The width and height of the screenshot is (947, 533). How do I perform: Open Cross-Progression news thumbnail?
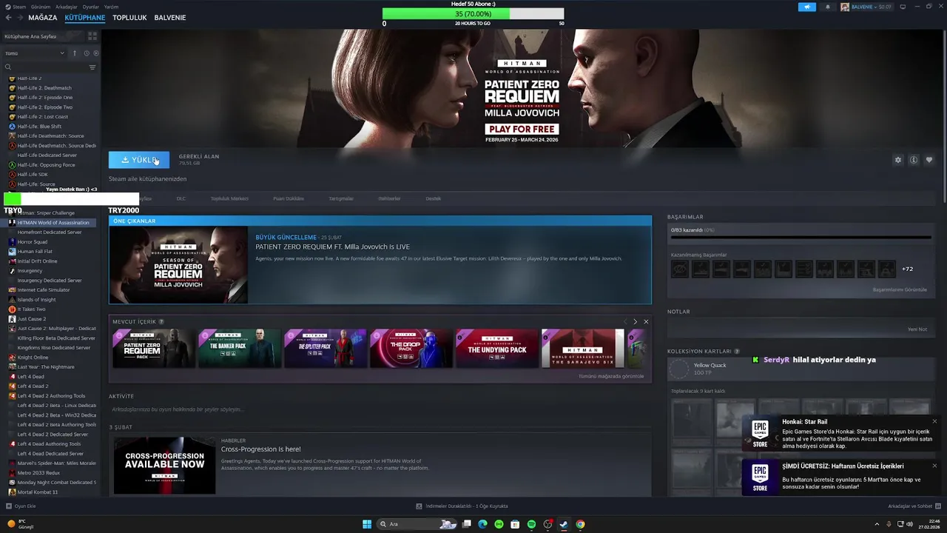[164, 465]
